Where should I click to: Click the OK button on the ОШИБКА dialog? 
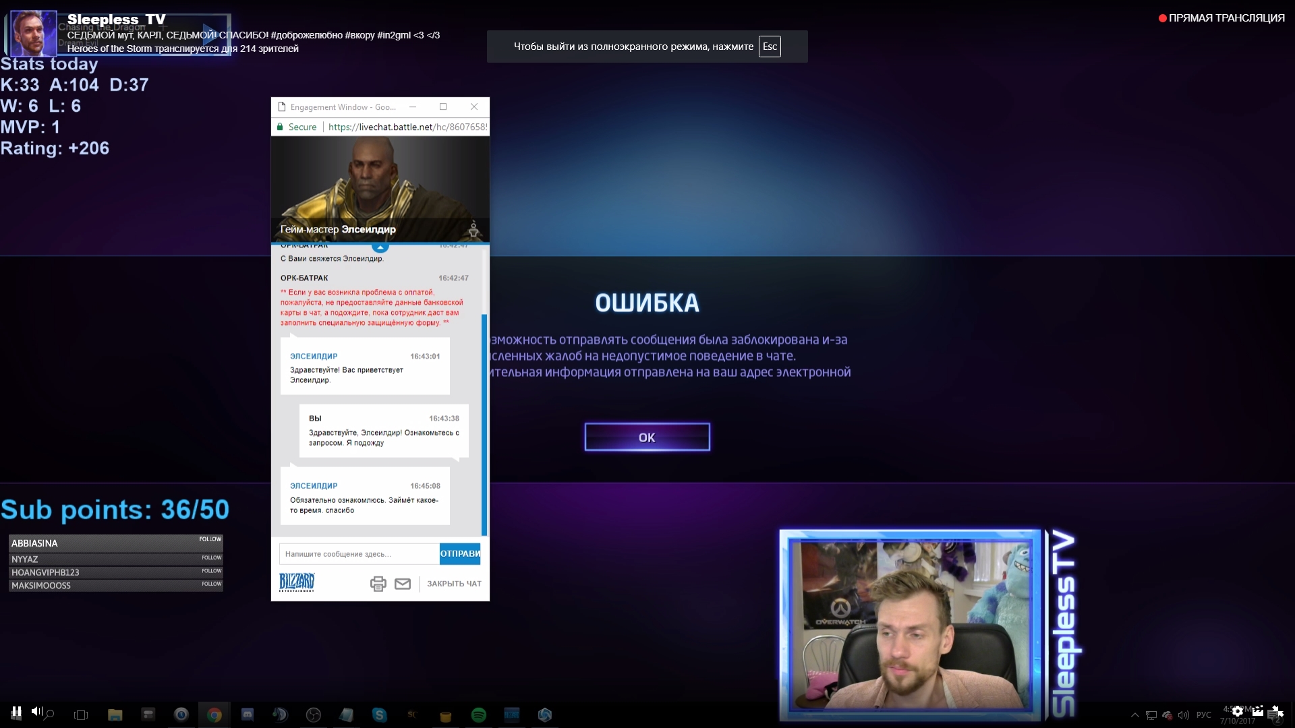[647, 437]
